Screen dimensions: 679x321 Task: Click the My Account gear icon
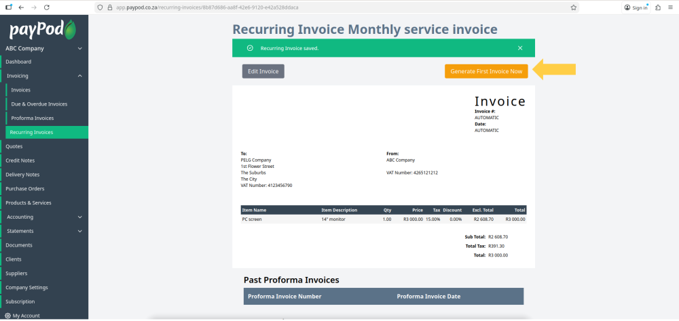pyautogui.click(x=7, y=316)
